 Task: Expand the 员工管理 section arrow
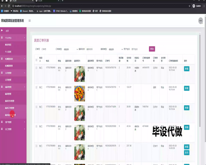click(x=25, y=129)
